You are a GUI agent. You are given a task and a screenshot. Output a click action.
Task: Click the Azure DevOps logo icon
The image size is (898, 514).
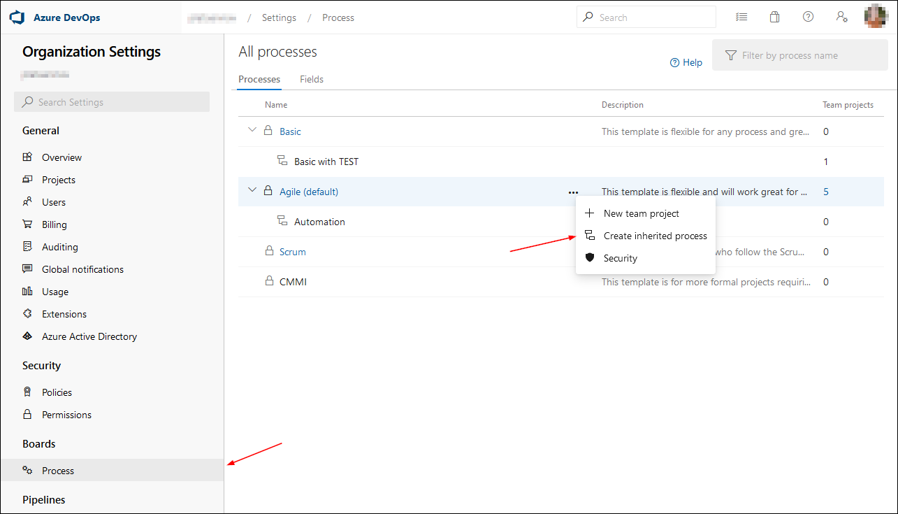tap(17, 17)
